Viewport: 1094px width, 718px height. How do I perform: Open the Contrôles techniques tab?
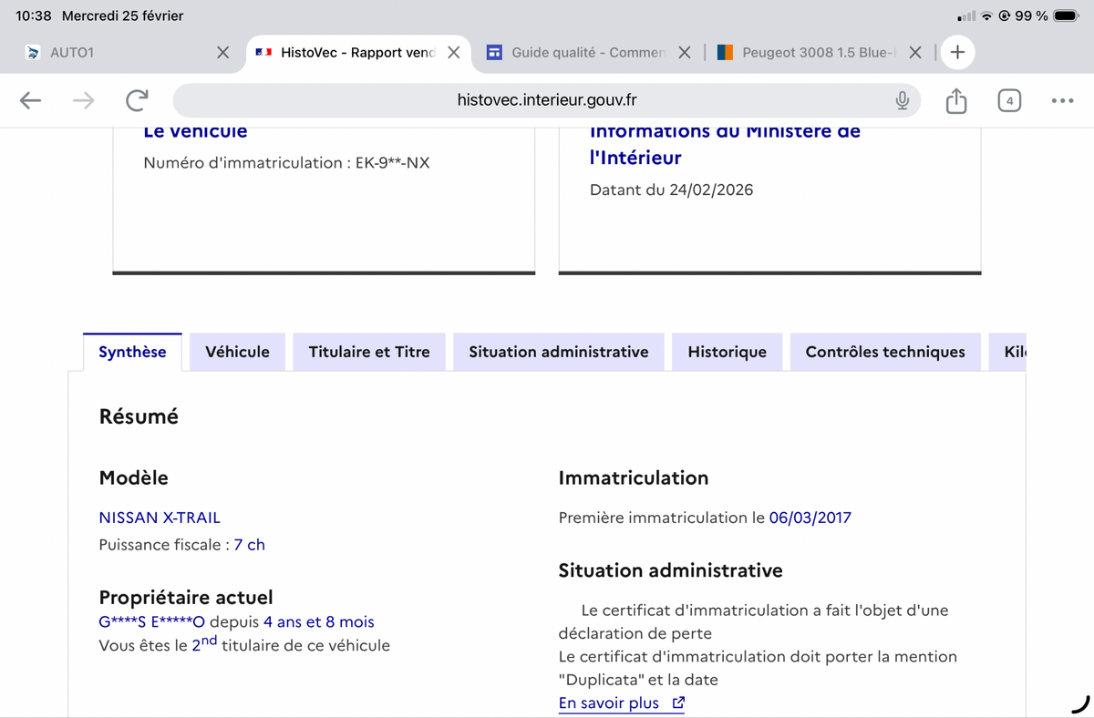pyautogui.click(x=885, y=352)
